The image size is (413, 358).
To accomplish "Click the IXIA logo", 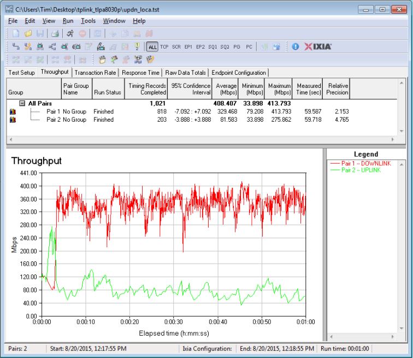I will [x=318, y=46].
